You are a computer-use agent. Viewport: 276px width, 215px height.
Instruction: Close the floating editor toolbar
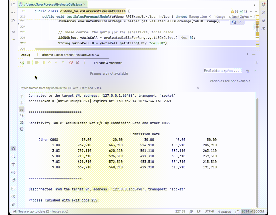point(240,22)
